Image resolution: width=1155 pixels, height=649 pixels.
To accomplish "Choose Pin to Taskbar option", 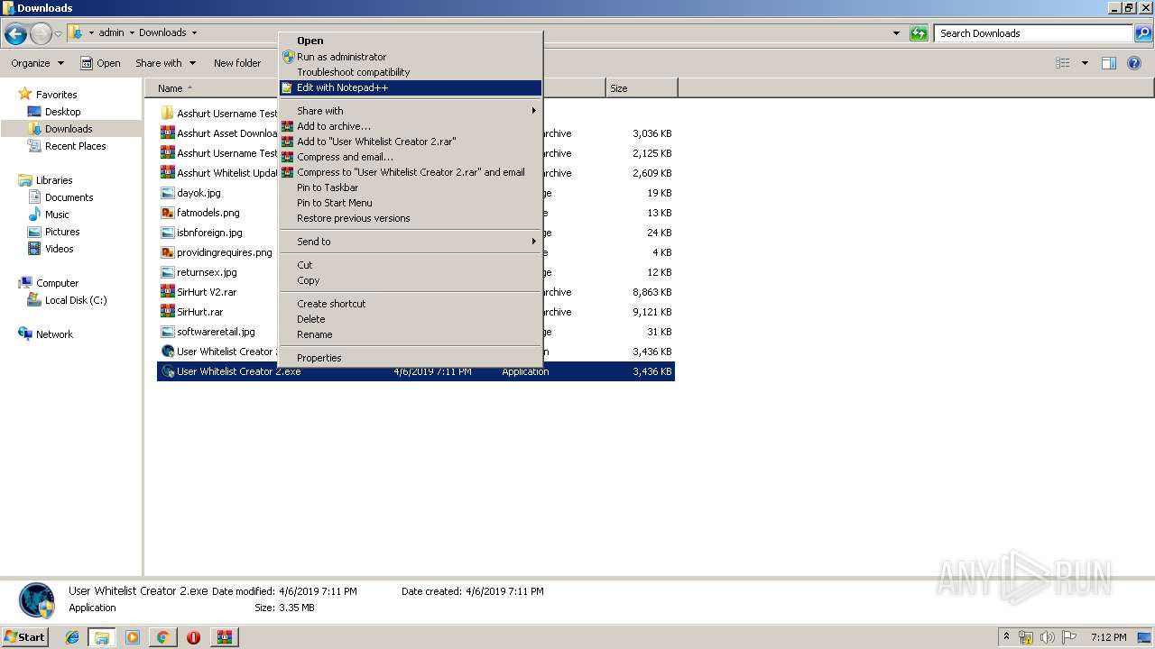I will 411,187.
